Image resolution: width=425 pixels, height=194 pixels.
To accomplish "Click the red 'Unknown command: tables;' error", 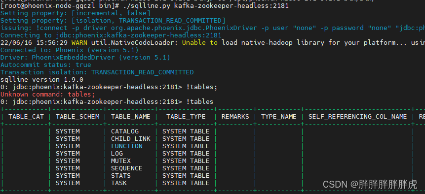I will (48, 95).
